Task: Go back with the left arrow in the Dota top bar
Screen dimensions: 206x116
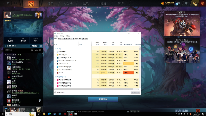Action: (14, 3)
